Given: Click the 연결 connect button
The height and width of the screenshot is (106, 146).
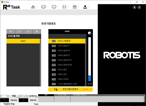Looking at the screenshot, I should [14, 96].
